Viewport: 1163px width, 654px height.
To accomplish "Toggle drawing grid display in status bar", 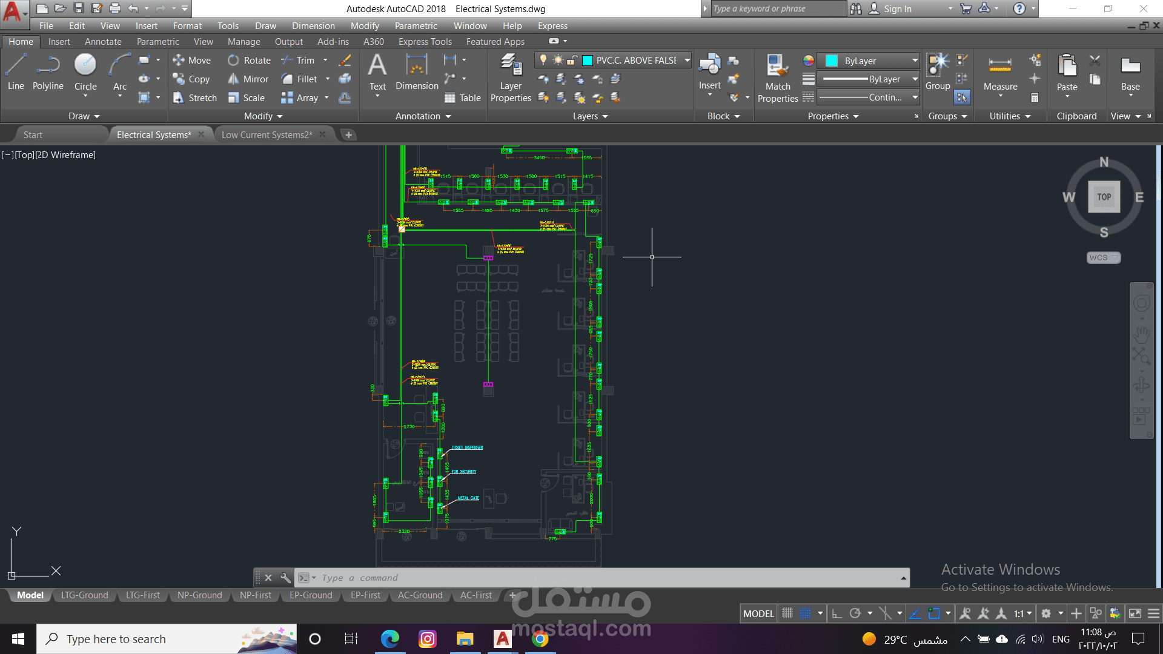I will coord(787,613).
